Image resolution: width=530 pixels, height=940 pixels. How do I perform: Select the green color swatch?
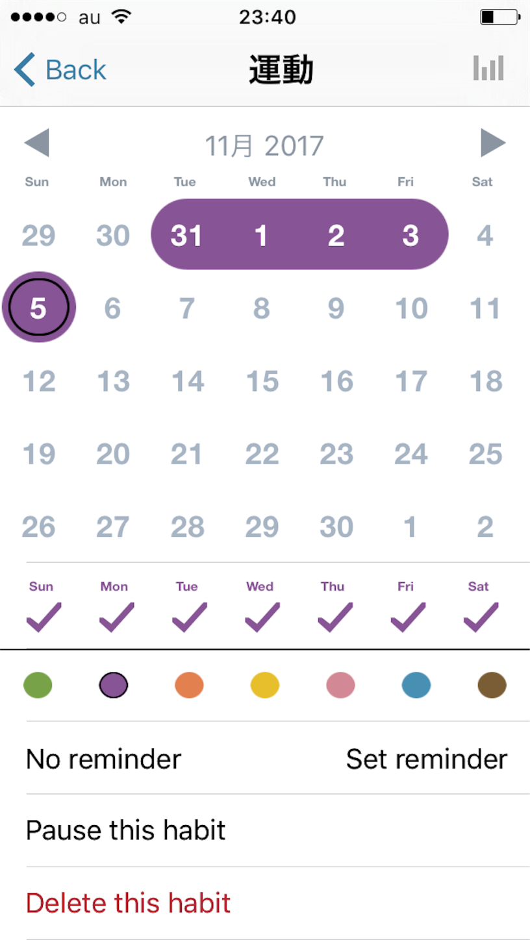coord(38,685)
